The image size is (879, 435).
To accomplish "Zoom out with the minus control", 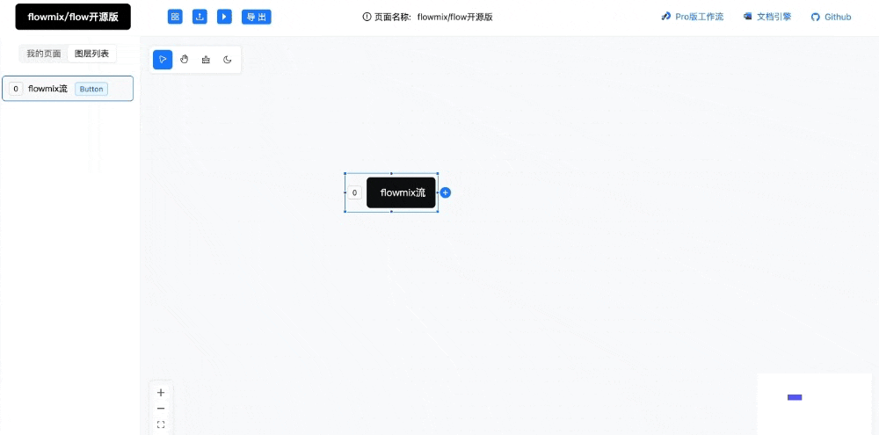I will click(x=161, y=409).
